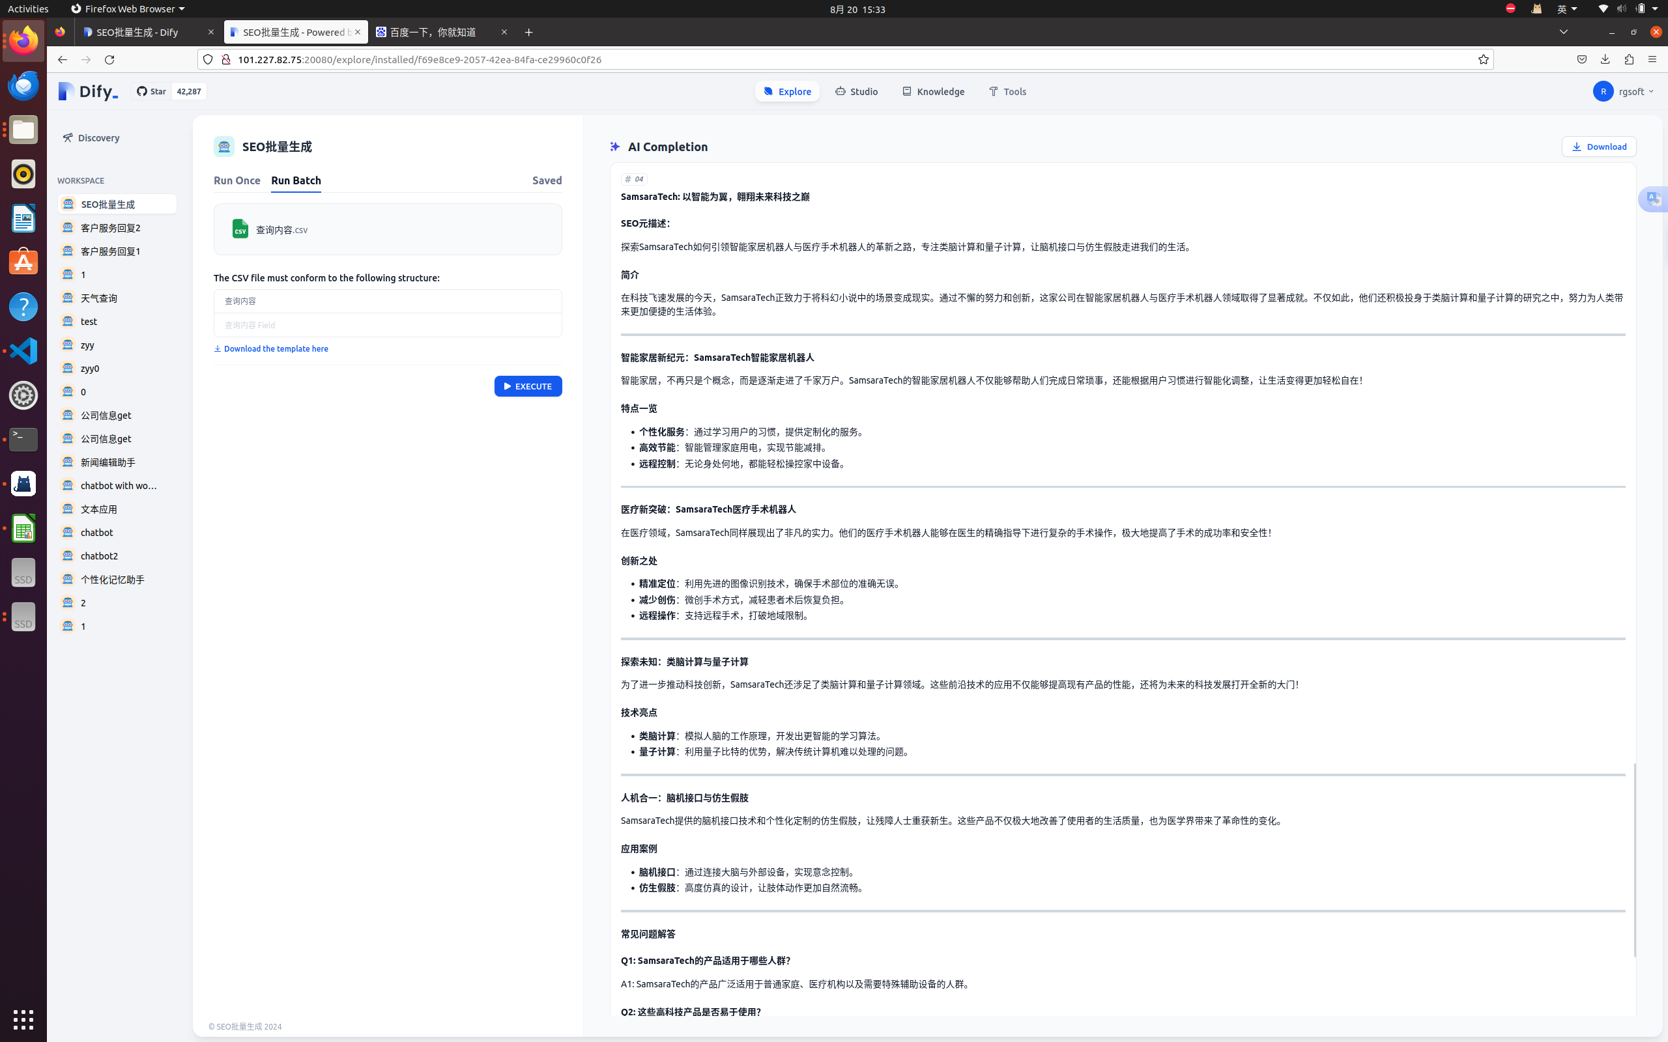Open Visual Studio Code from the dock
The height and width of the screenshot is (1042, 1668).
pos(23,351)
